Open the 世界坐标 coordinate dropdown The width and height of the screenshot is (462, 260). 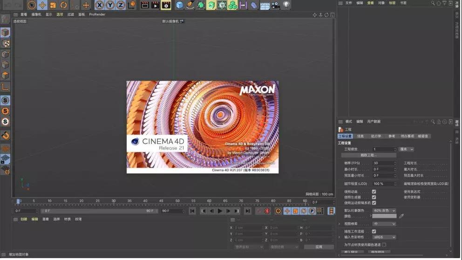(x=248, y=247)
